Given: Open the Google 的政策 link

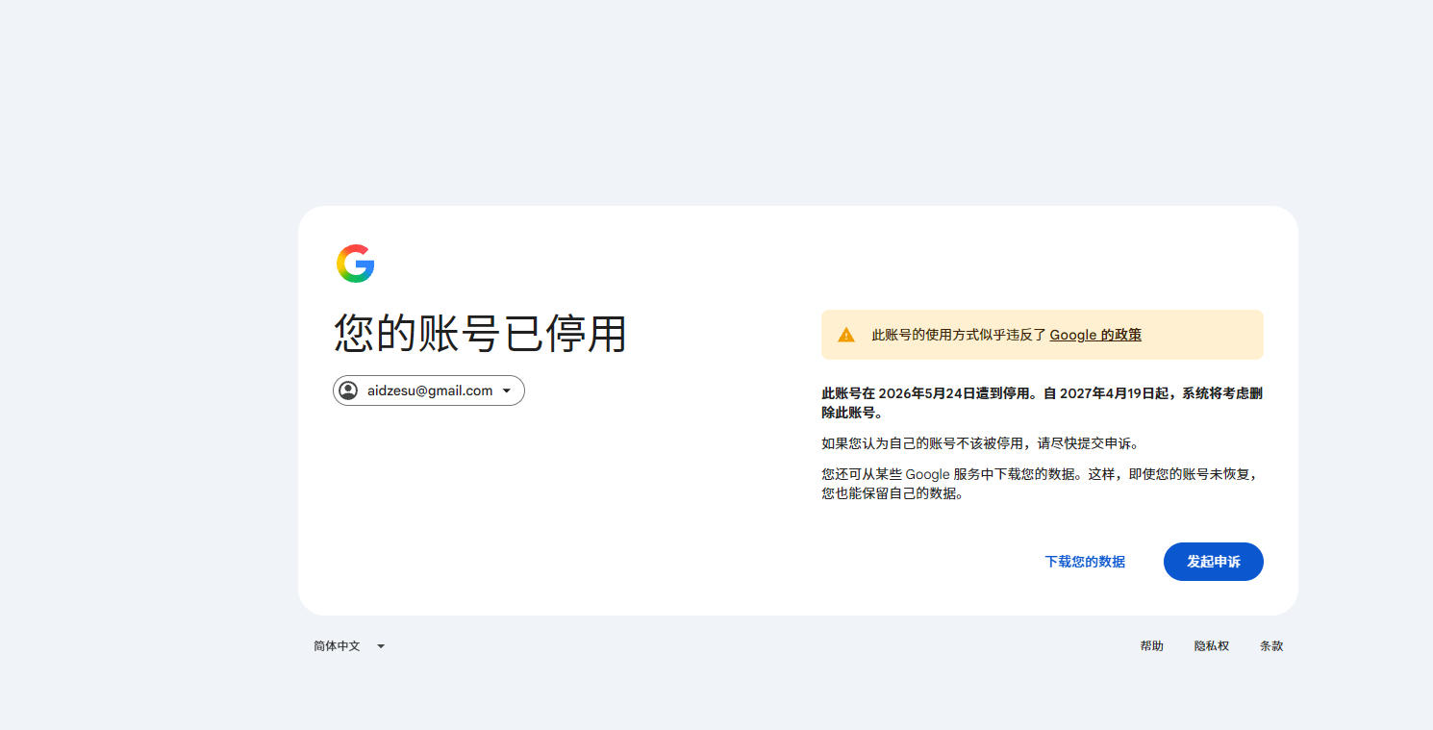Looking at the screenshot, I should [1095, 335].
